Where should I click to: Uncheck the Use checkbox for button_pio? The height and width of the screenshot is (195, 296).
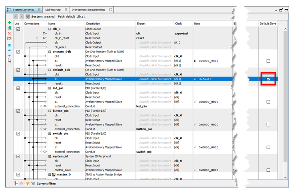coord(18,111)
